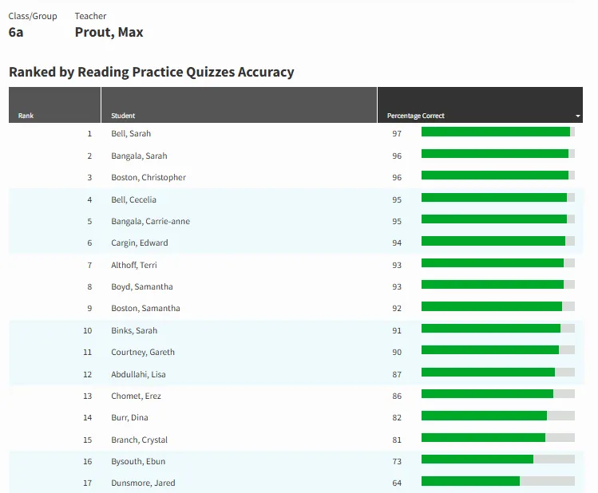This screenshot has height=493, width=598.
Task: Sort by the Rank column header
Action: point(54,105)
